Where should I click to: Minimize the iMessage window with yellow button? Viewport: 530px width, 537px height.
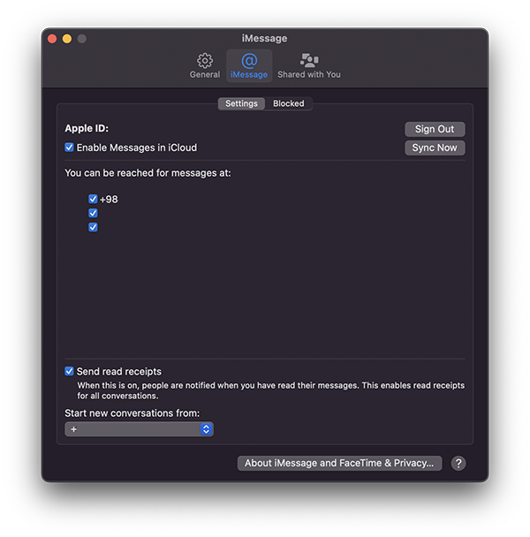point(67,39)
